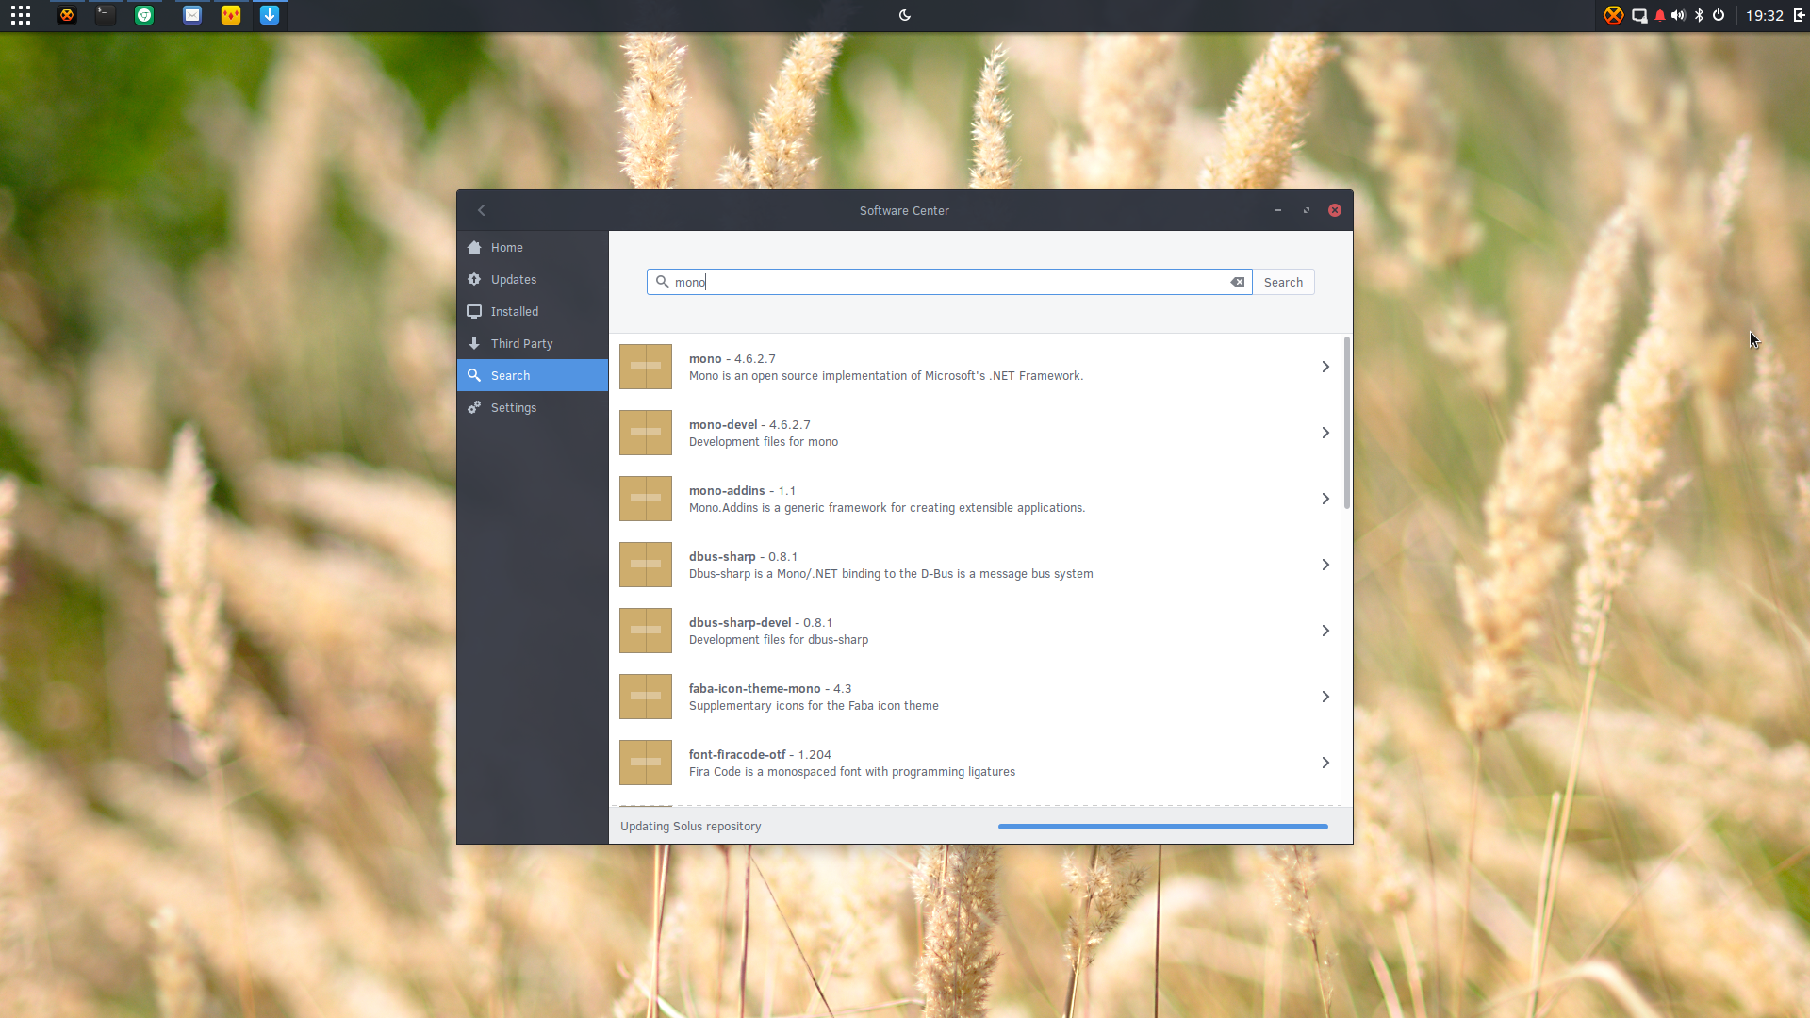The height and width of the screenshot is (1018, 1810).
Task: Expand details for mono 4.6.2.7
Action: point(1325,367)
